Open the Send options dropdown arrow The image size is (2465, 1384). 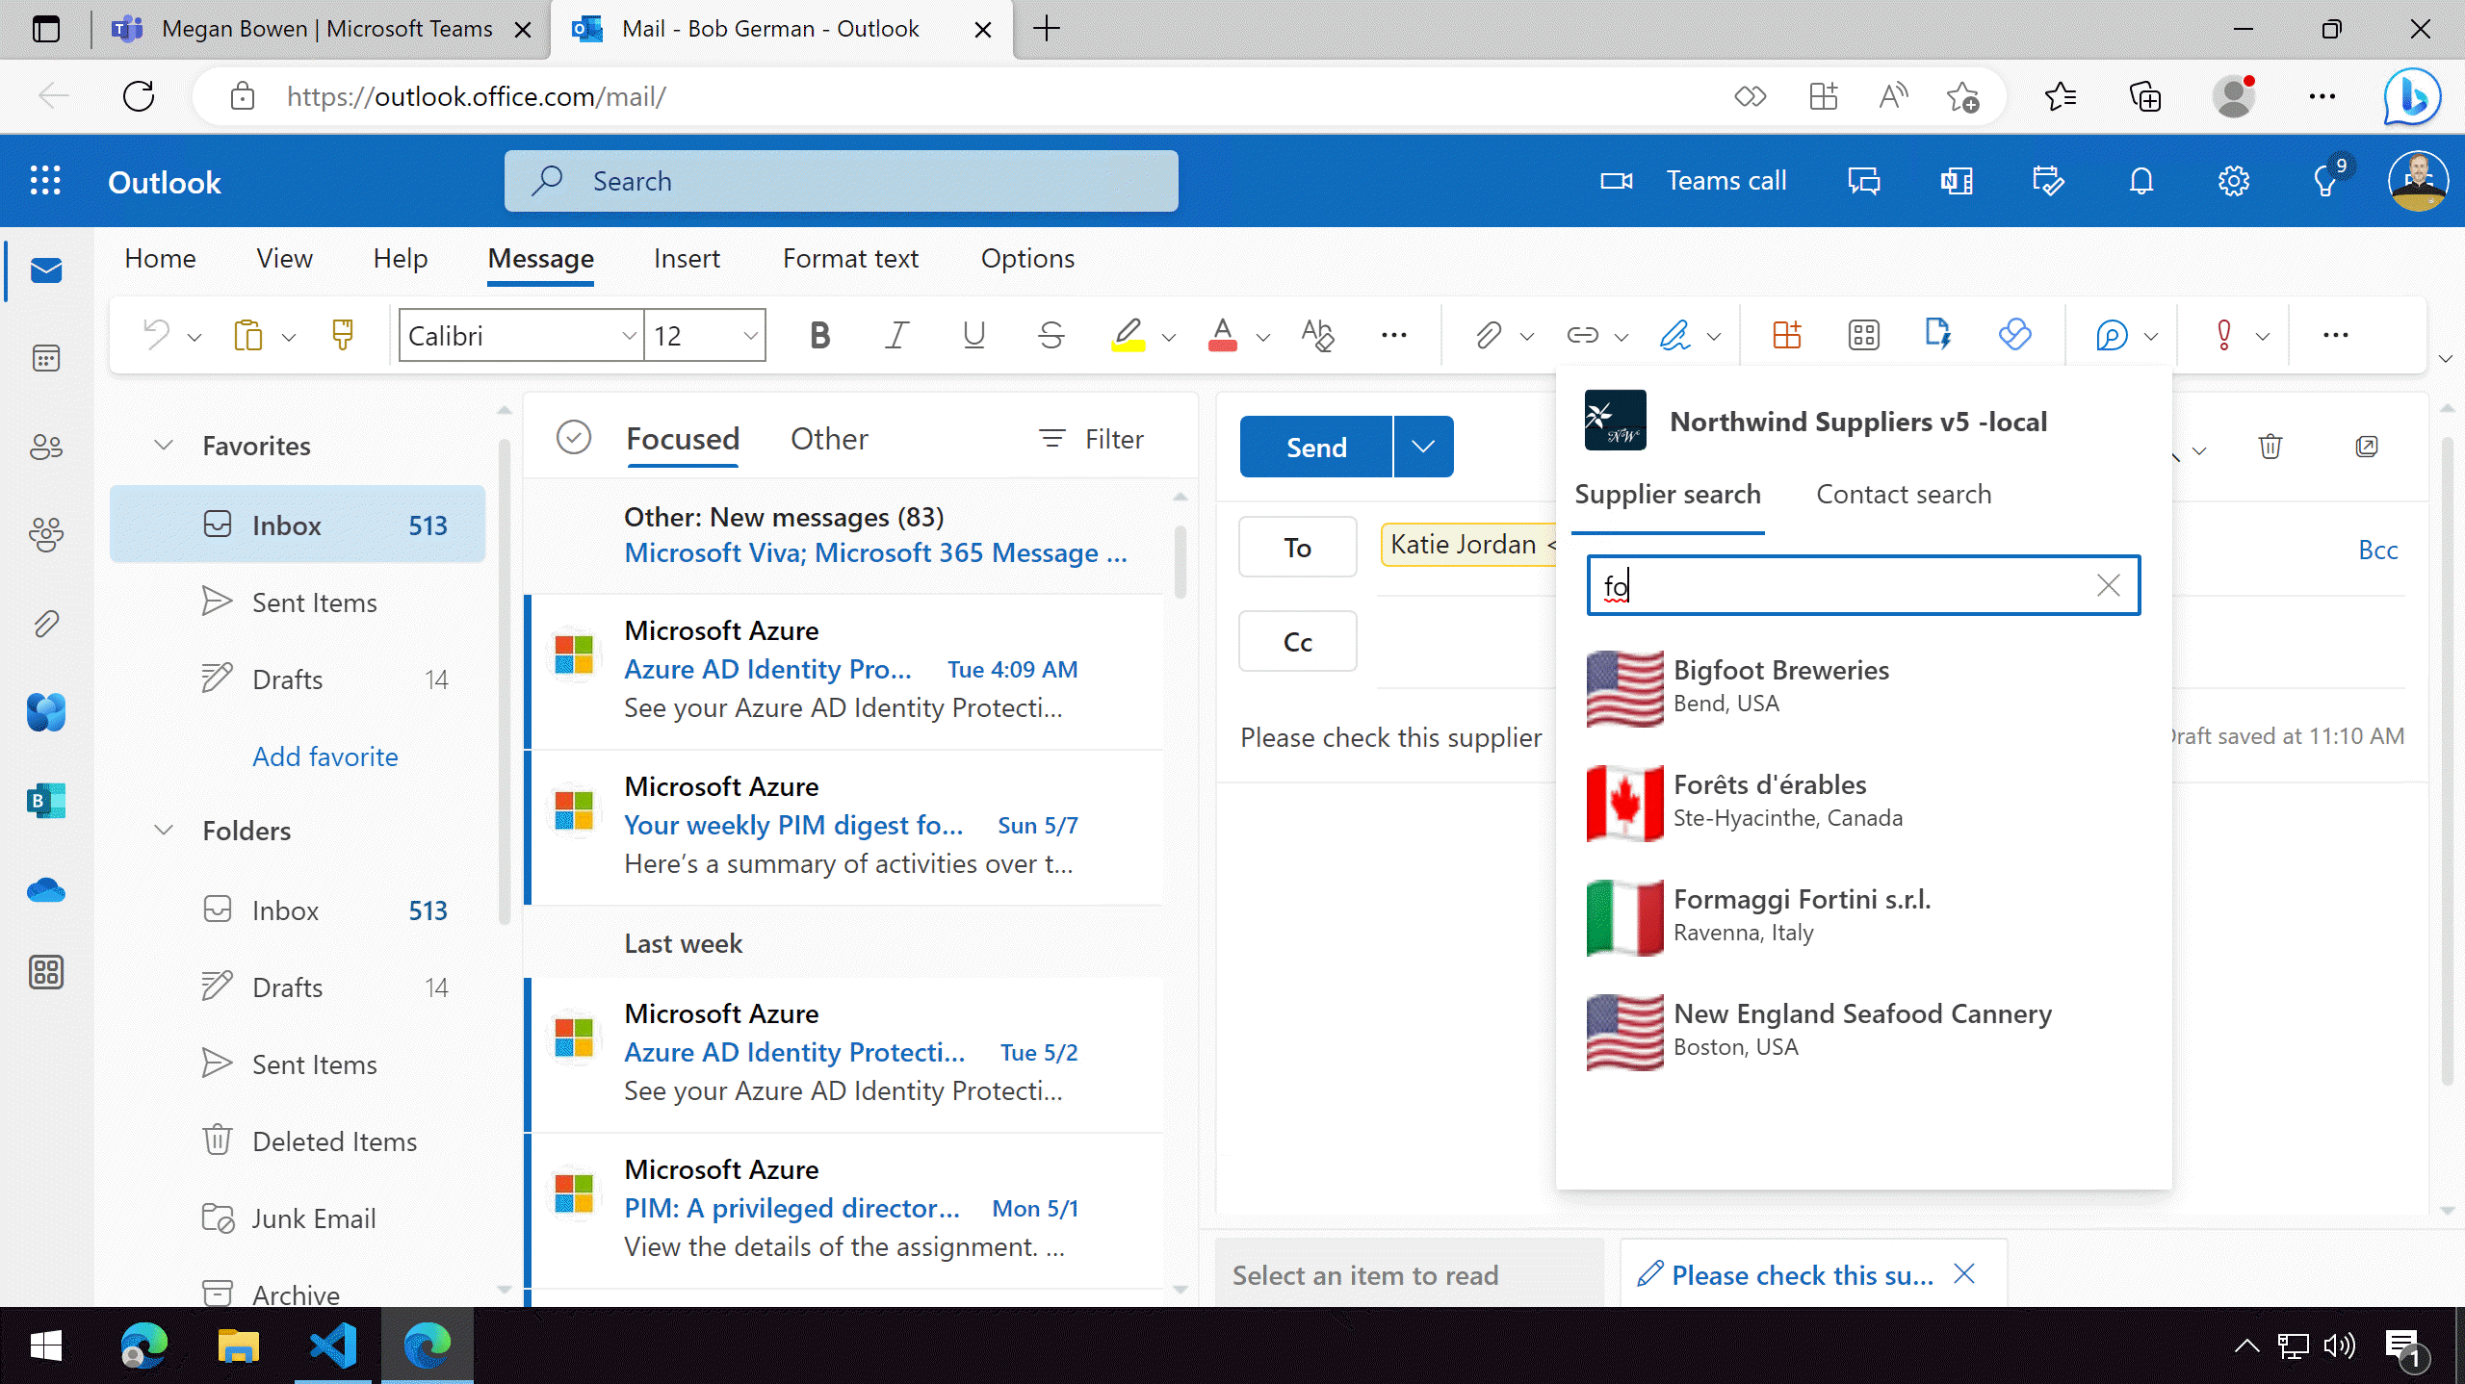click(x=1423, y=447)
